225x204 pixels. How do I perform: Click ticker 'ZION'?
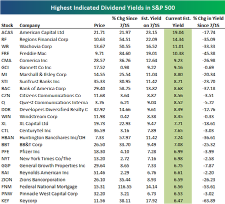coord(7,180)
